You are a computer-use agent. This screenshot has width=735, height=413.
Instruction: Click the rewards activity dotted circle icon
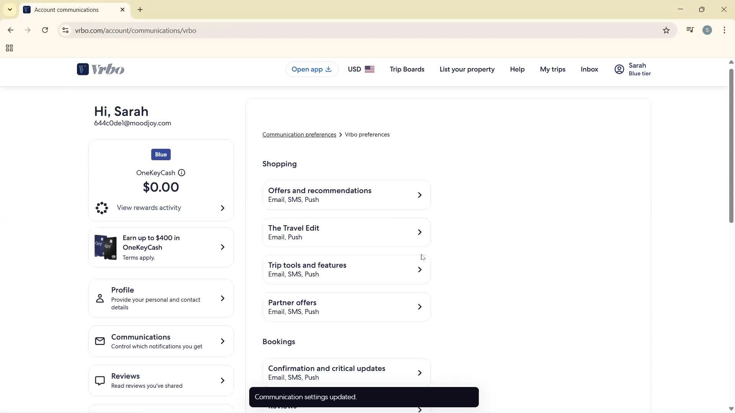(102, 208)
